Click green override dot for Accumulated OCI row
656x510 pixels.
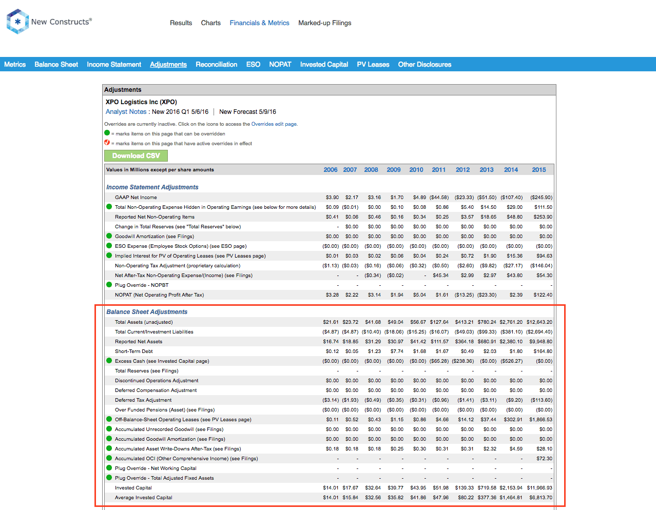109,458
